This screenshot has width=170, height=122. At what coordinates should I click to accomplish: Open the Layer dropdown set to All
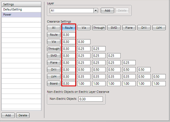(x=95, y=10)
